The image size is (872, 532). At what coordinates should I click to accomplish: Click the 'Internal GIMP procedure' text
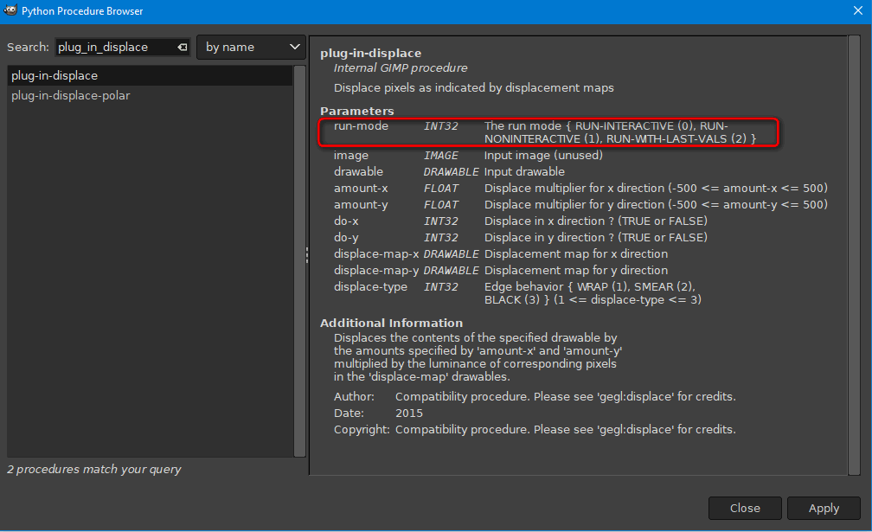point(401,67)
